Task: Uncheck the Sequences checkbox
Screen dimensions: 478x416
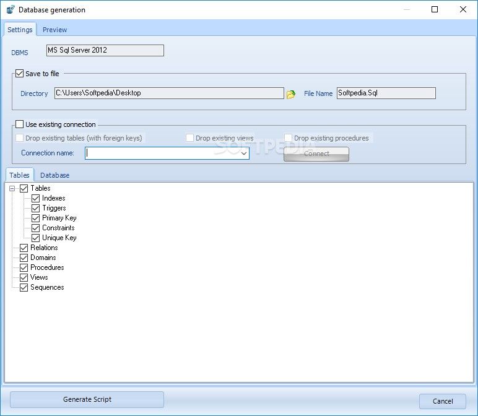Action: [x=24, y=287]
